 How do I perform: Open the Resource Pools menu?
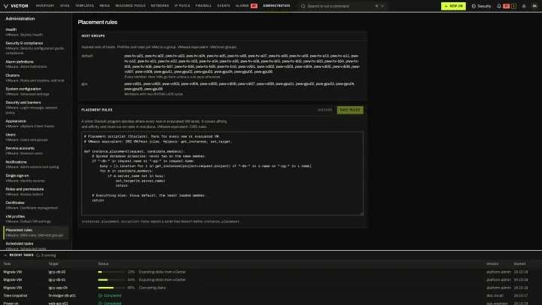(x=130, y=6)
